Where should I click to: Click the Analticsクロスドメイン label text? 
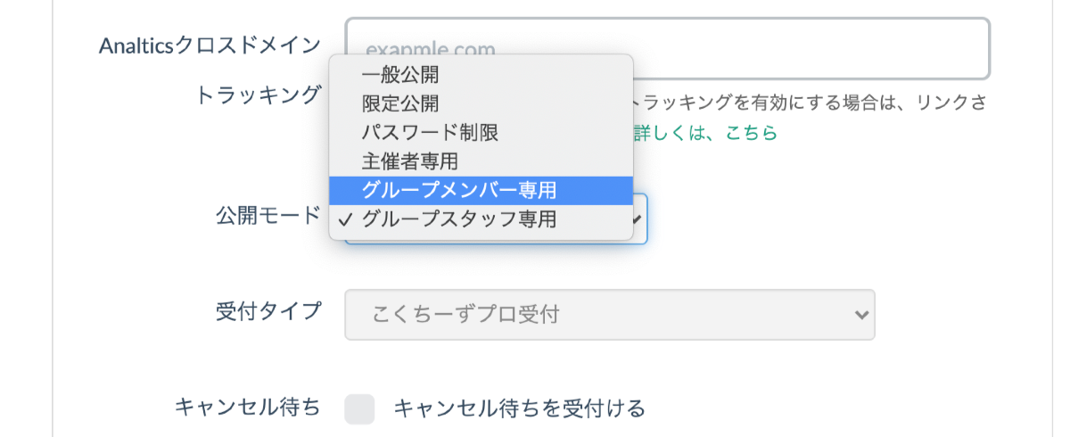click(x=210, y=46)
